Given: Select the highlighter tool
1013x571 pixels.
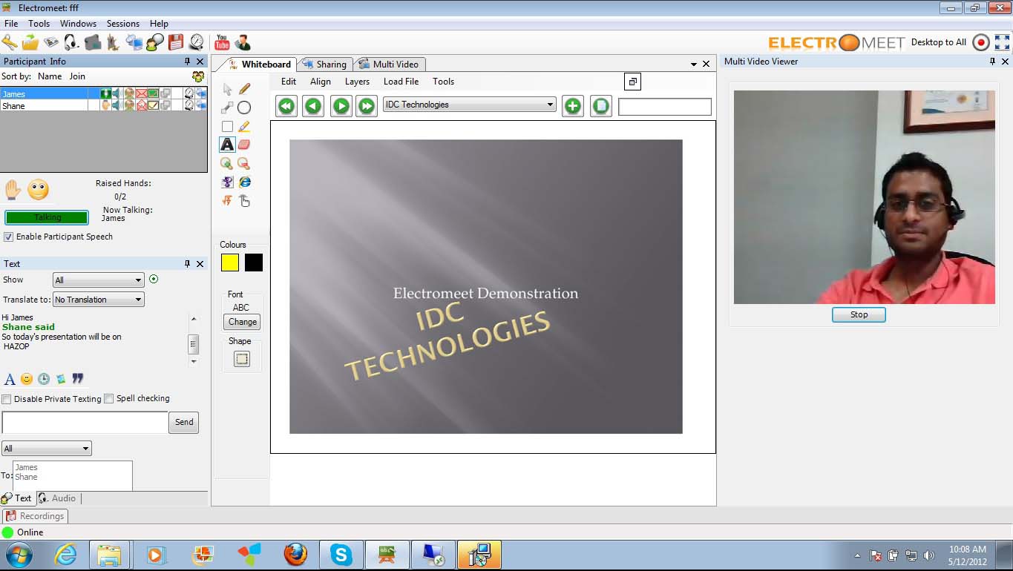Looking at the screenshot, I should click(244, 126).
